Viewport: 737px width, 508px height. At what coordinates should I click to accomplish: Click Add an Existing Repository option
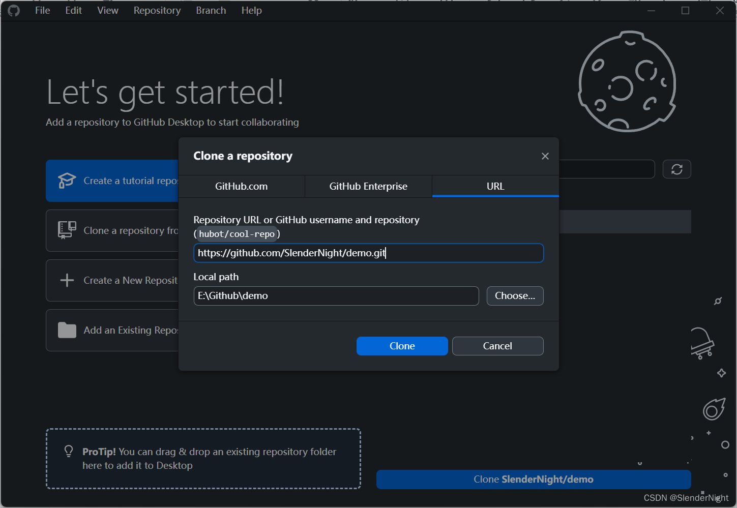(112, 331)
